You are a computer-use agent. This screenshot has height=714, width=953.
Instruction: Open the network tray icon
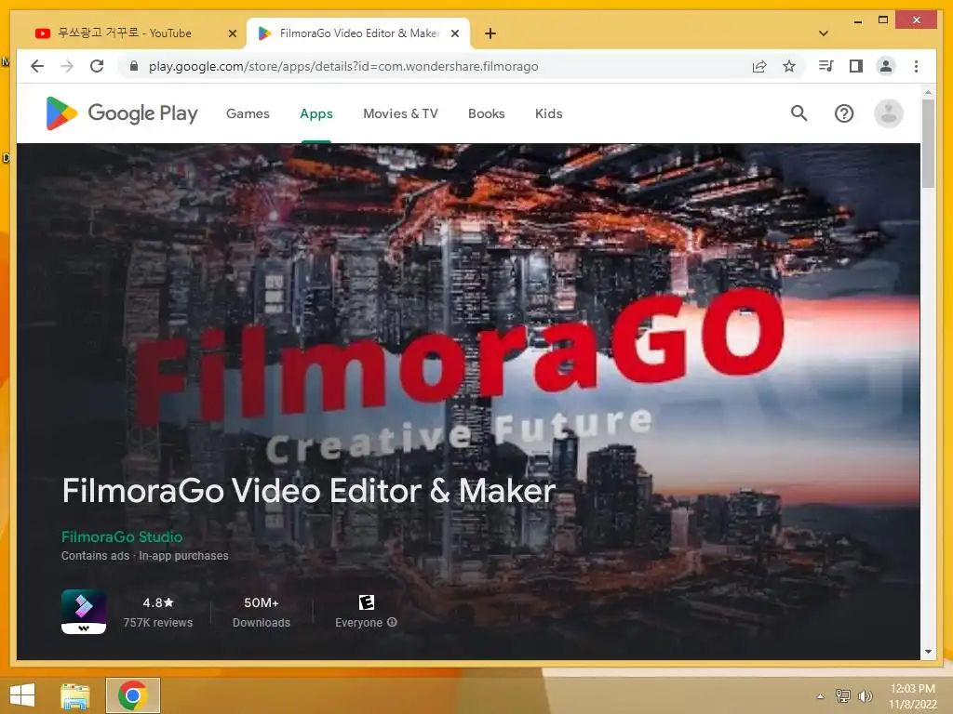(x=843, y=695)
